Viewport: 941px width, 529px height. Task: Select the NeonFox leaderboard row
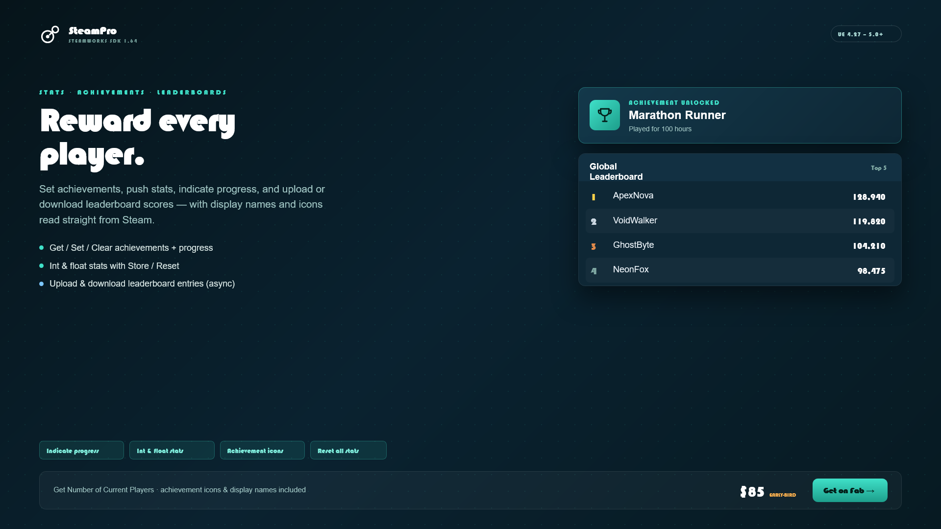pos(740,270)
